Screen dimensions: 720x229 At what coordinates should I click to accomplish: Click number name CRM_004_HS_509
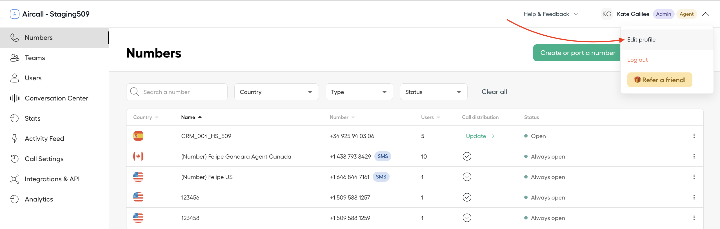coord(206,136)
